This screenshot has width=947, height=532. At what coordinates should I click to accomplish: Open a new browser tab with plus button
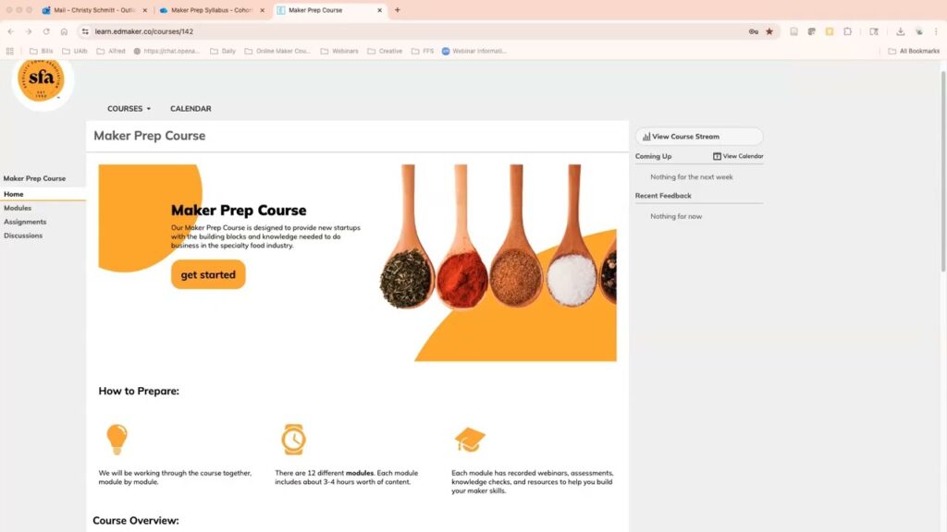tap(398, 10)
